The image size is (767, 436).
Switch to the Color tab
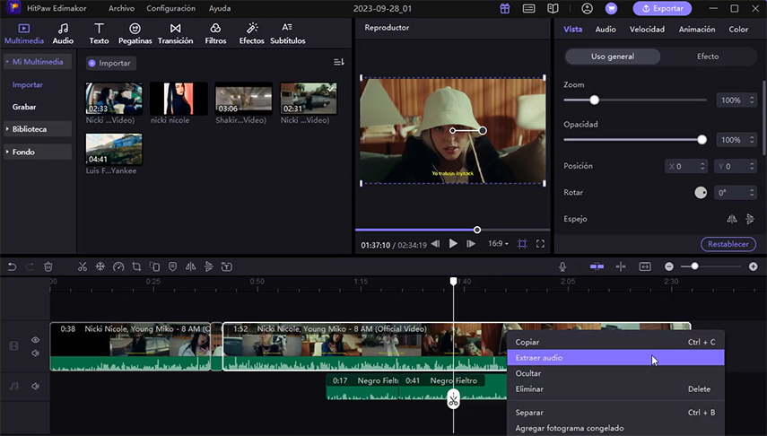click(738, 30)
